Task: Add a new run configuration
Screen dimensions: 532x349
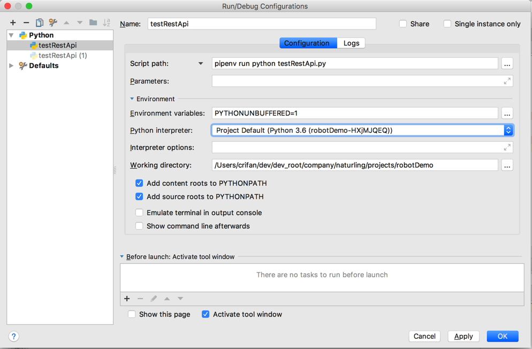Action: pos(13,23)
